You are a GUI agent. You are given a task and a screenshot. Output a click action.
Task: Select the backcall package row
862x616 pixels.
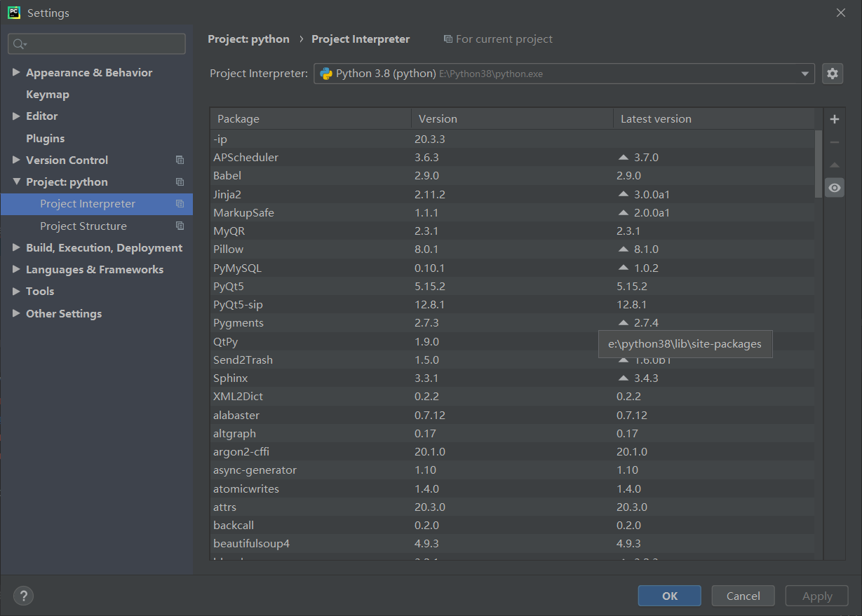tap(513, 525)
